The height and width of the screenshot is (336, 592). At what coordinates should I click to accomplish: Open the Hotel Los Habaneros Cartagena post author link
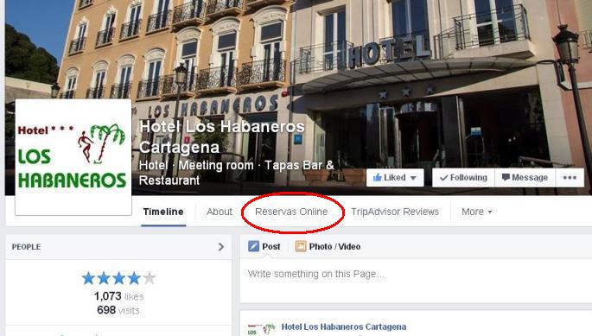click(344, 326)
